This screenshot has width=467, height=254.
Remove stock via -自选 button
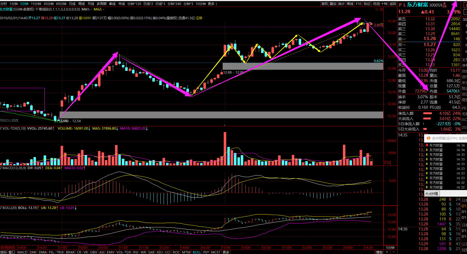click(376, 4)
